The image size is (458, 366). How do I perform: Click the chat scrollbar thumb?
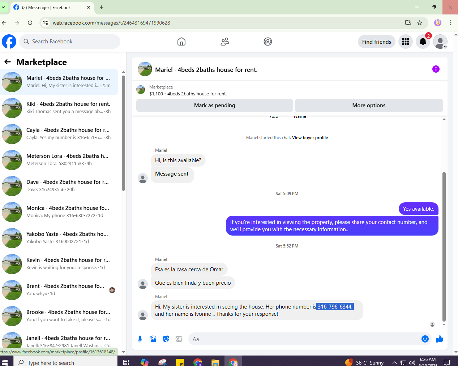point(444,246)
